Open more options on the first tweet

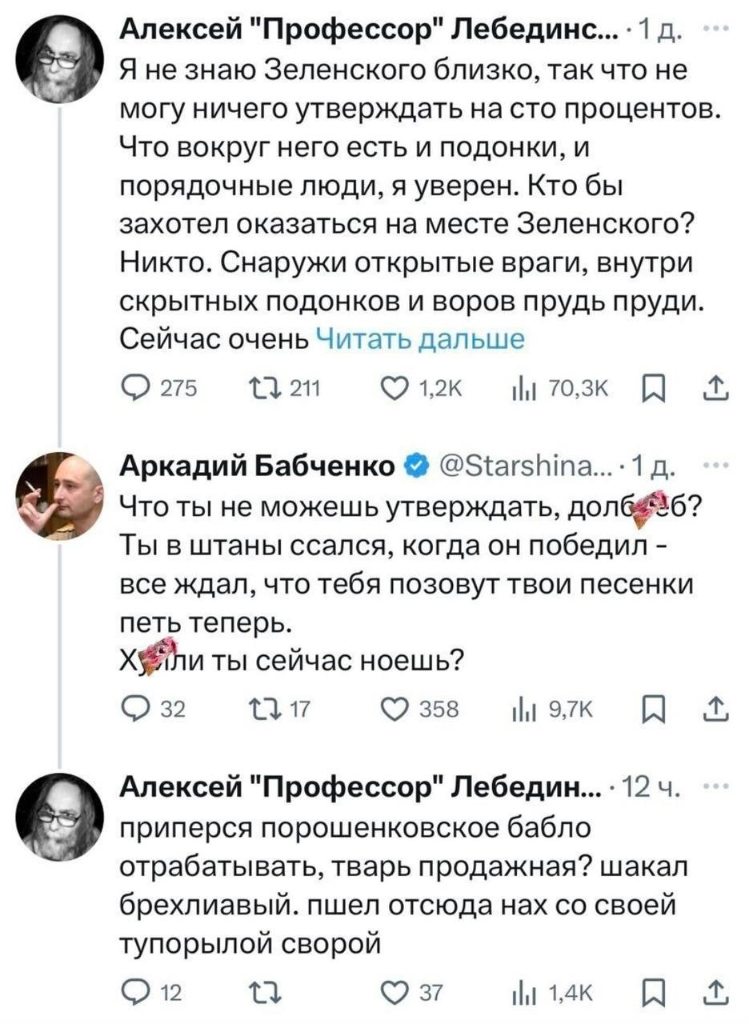pyautogui.click(x=711, y=30)
